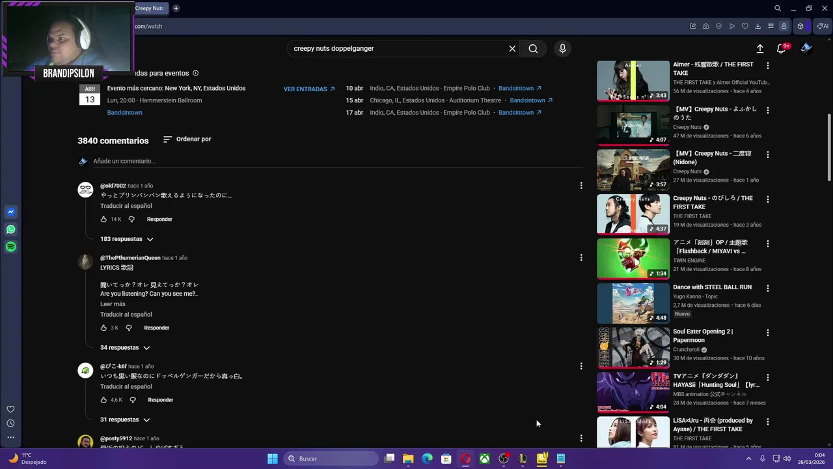833x469 pixels.
Task: Open the YouTube upload/create icon
Action: [759, 48]
